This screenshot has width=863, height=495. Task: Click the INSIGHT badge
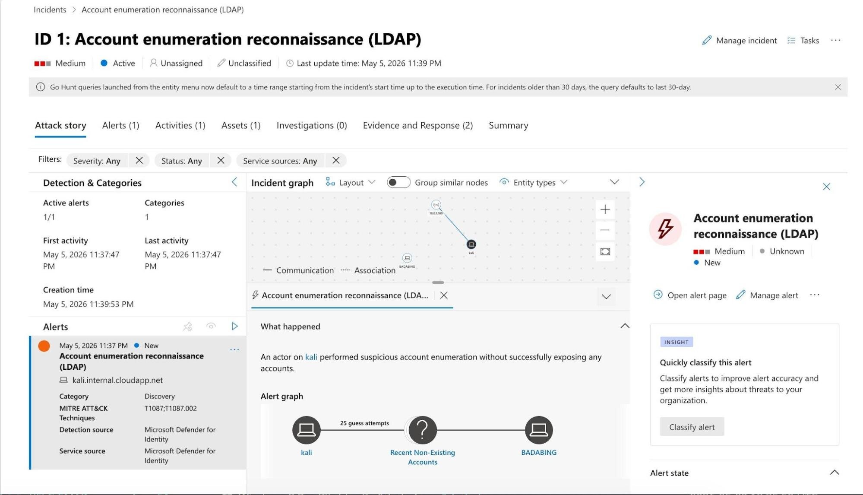point(676,342)
